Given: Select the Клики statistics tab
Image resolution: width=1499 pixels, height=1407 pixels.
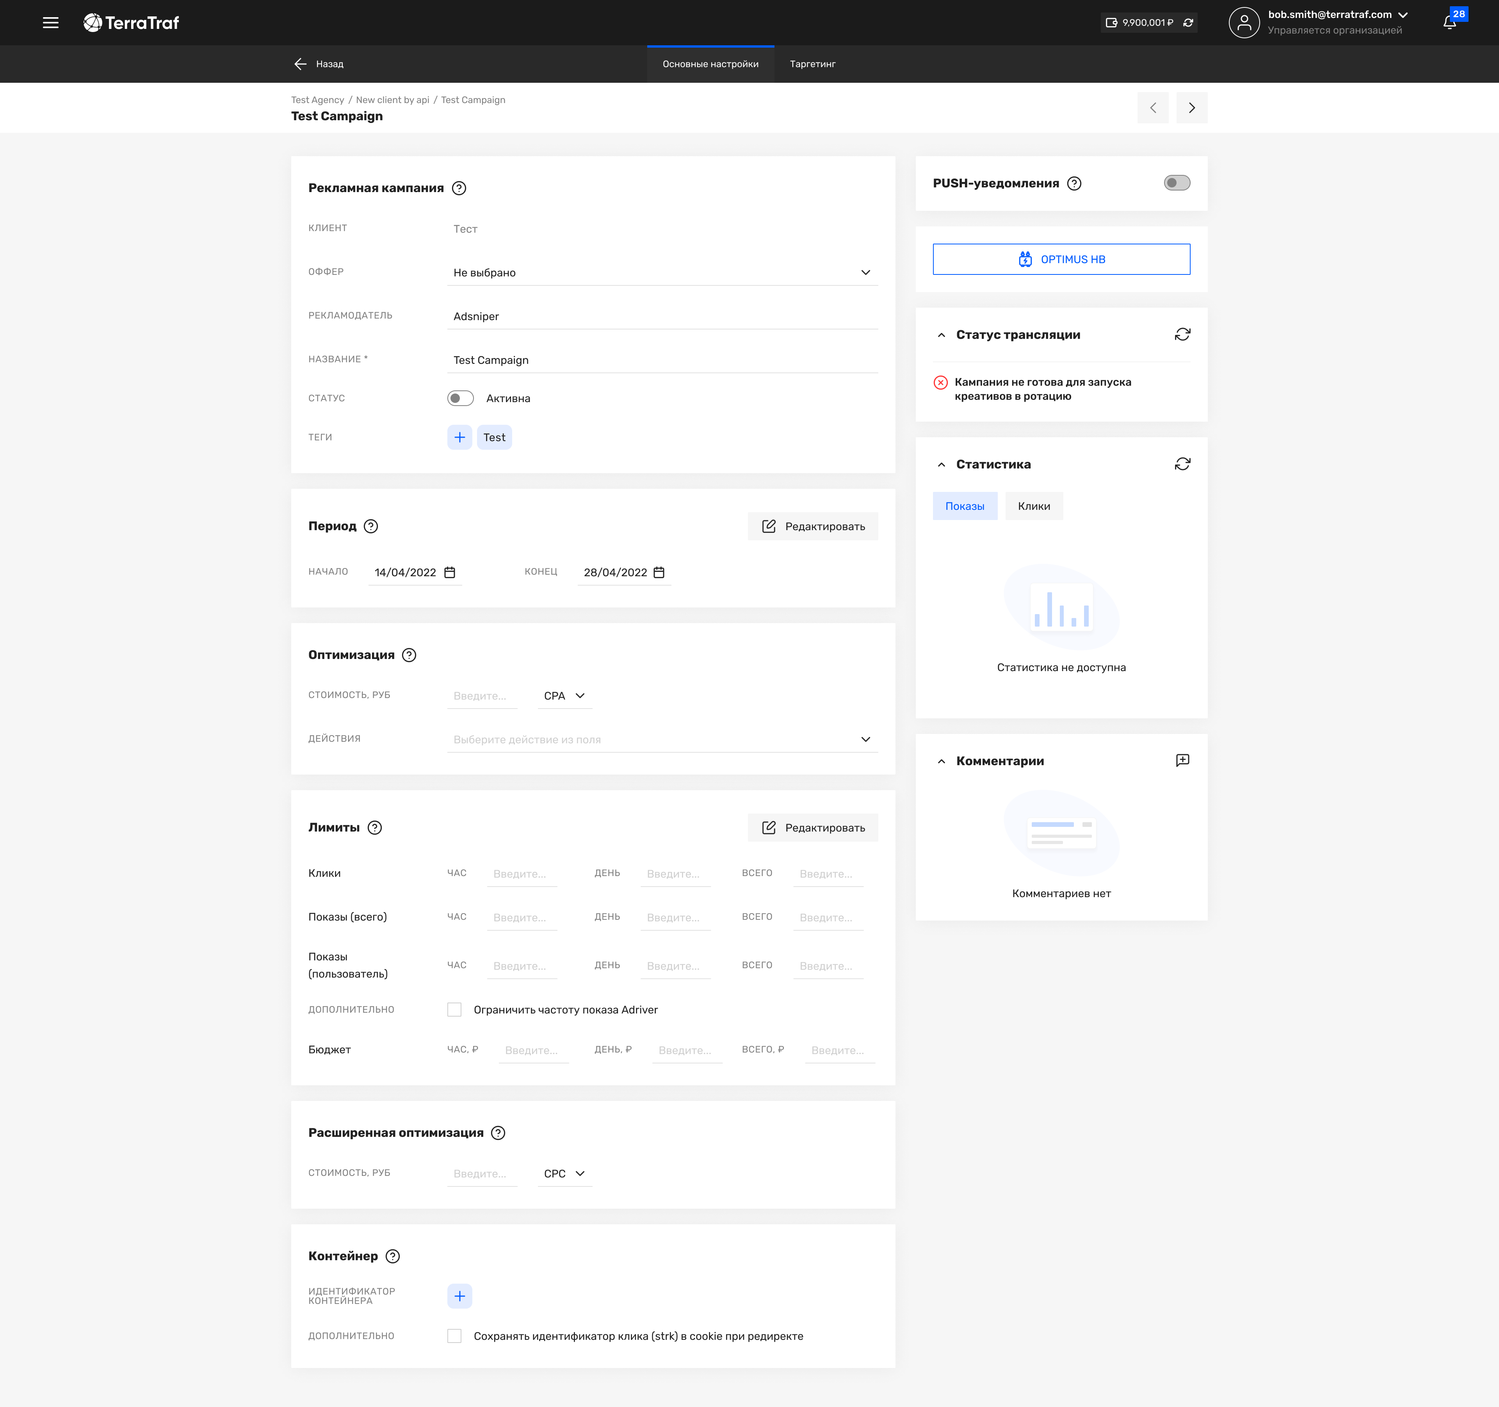Looking at the screenshot, I should pyautogui.click(x=1034, y=506).
